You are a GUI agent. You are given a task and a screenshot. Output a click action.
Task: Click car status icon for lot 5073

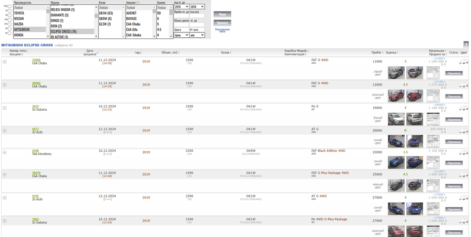tap(463, 131)
